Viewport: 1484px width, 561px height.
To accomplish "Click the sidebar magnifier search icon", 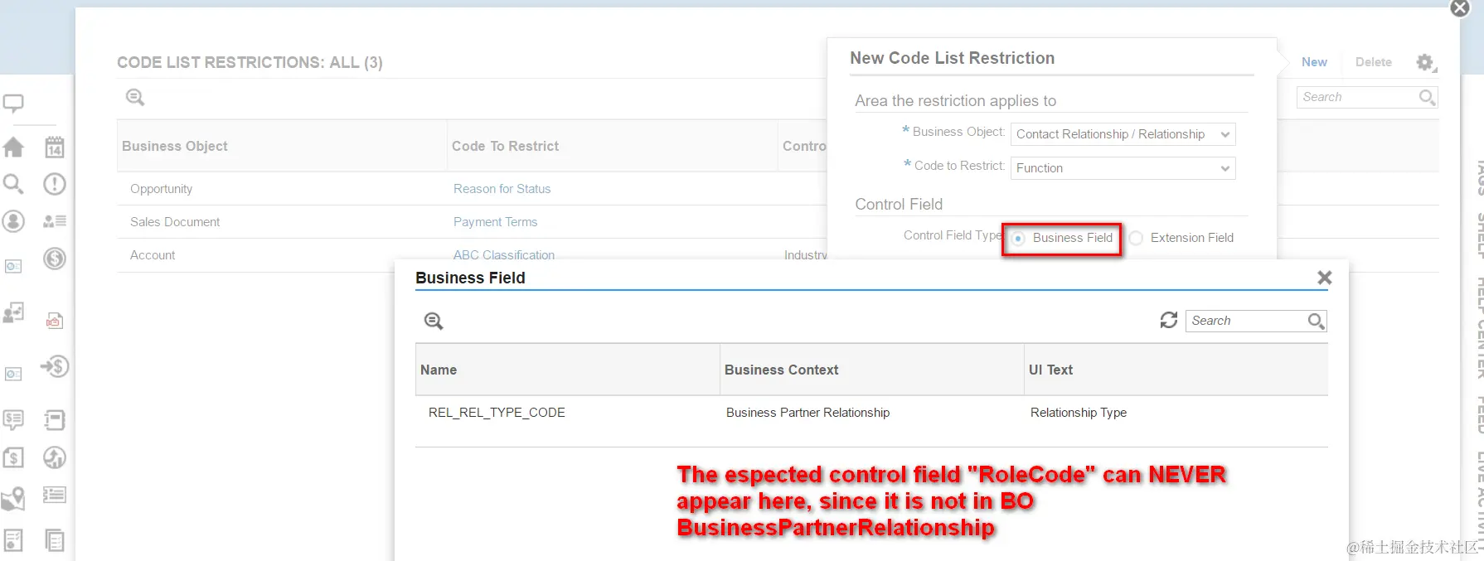I will point(13,184).
